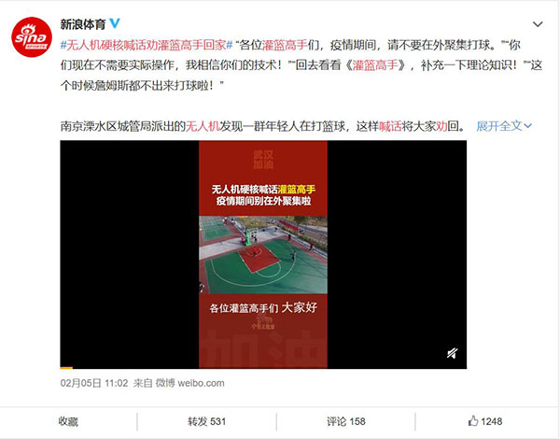Click the blue verified V badge
The width and height of the screenshot is (560, 439).
point(115,23)
